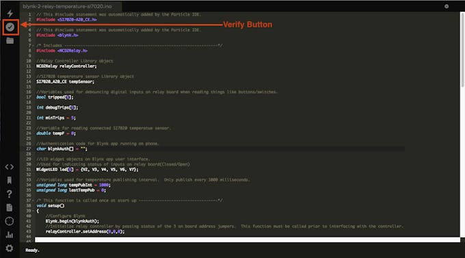Click line number 31 in the gutter
Image resolution: width=465 pixels, height=258 pixels.
click(29, 170)
